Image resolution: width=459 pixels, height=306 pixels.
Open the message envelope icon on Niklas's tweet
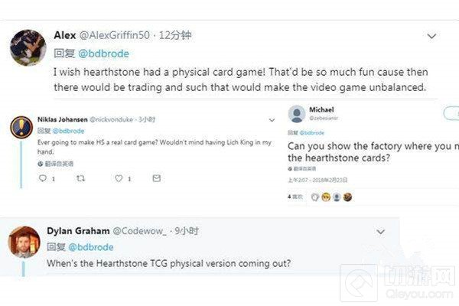pos(156,178)
